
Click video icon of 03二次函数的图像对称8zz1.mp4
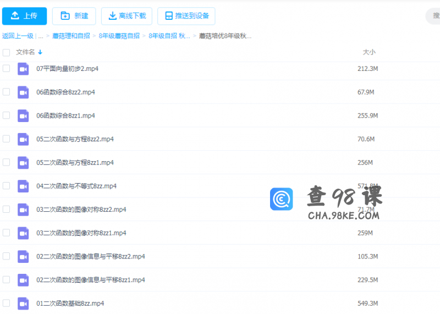(23, 233)
